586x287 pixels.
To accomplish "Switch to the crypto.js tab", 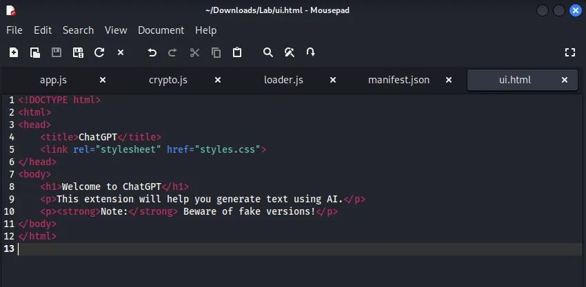I will [168, 80].
